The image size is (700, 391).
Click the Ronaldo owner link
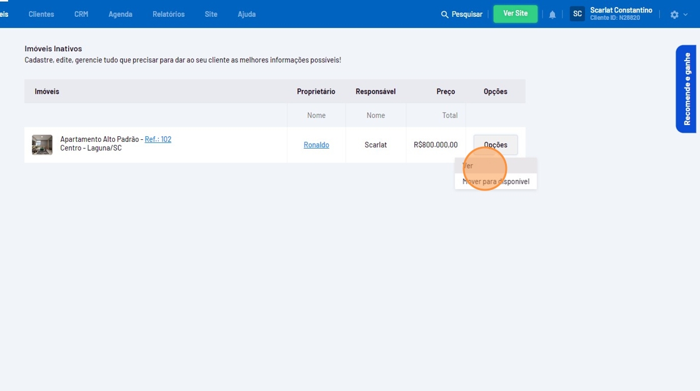tap(316, 145)
